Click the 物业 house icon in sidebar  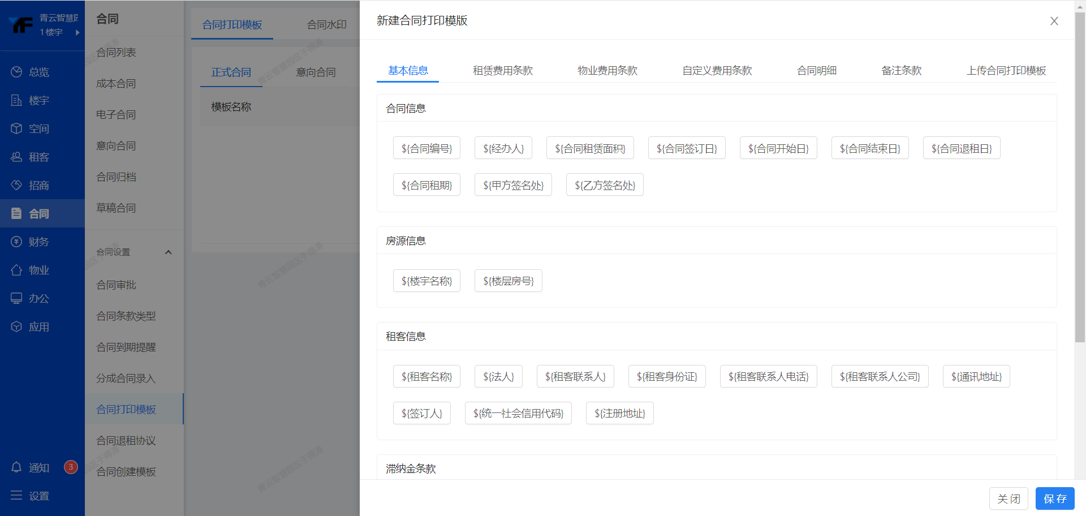click(16, 270)
